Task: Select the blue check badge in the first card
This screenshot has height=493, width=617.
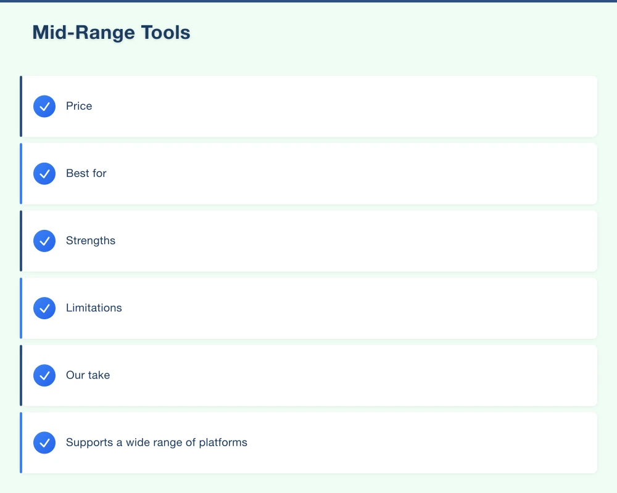Action: pos(44,106)
